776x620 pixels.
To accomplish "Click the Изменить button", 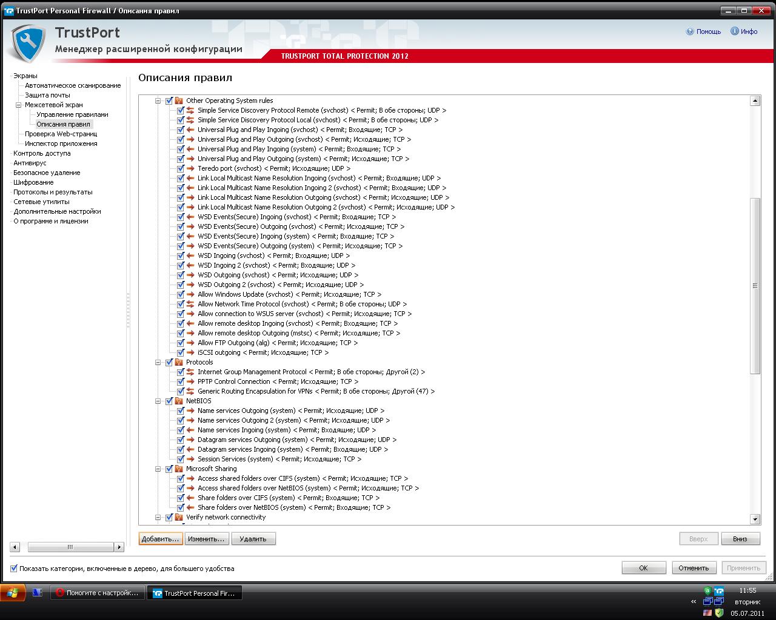I will pyautogui.click(x=206, y=539).
